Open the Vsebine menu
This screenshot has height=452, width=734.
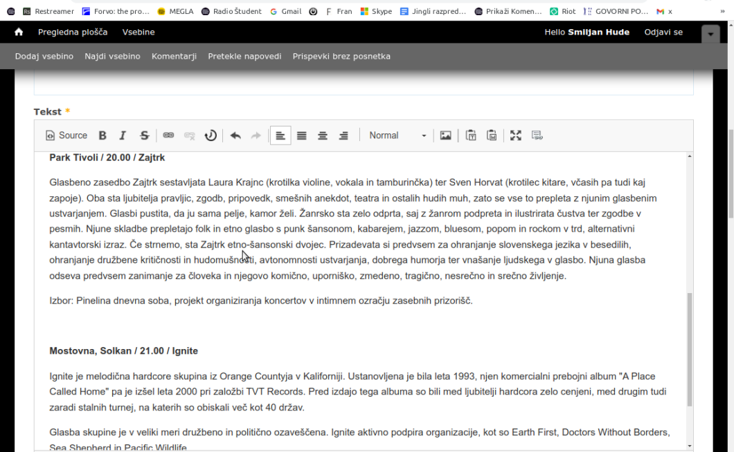138,32
